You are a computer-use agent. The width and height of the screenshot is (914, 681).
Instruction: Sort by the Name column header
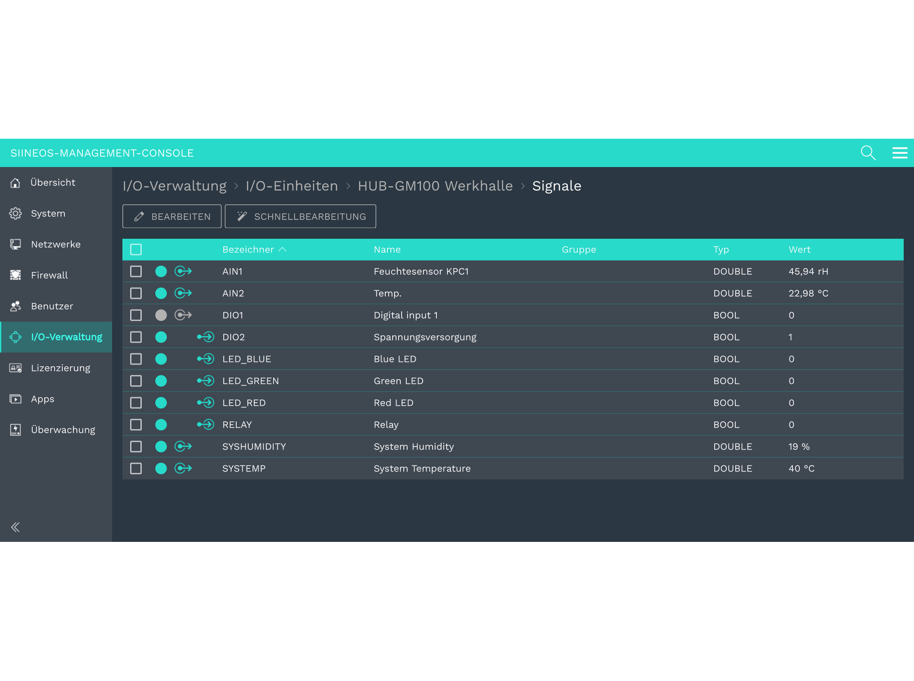tap(387, 249)
